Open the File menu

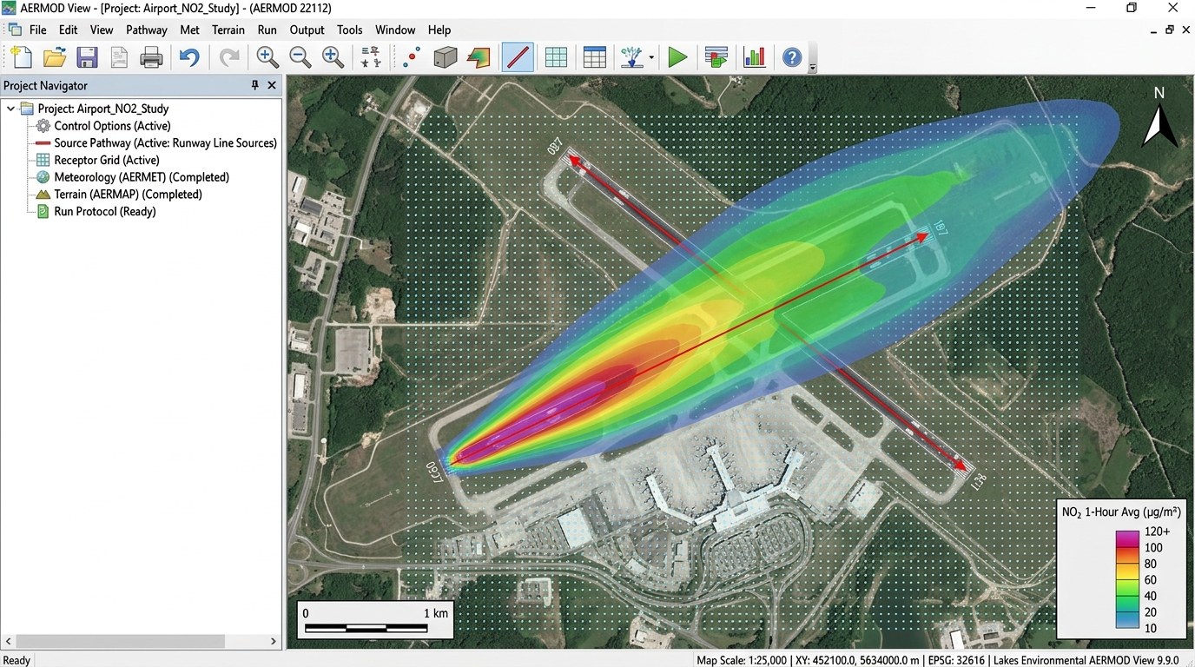[37, 30]
